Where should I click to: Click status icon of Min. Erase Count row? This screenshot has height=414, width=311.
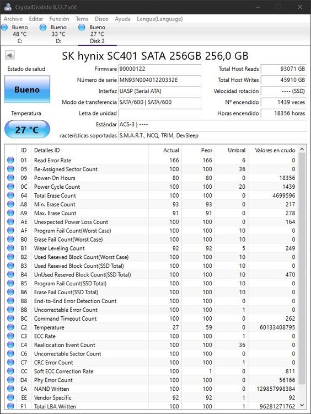pos(10,204)
